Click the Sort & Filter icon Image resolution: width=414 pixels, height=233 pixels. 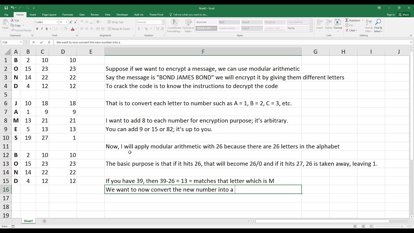coord(369,23)
